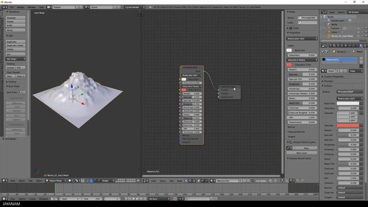Toggle Lamp visibility eye in outliner
This screenshot has height=207, width=368.
coord(358,32)
